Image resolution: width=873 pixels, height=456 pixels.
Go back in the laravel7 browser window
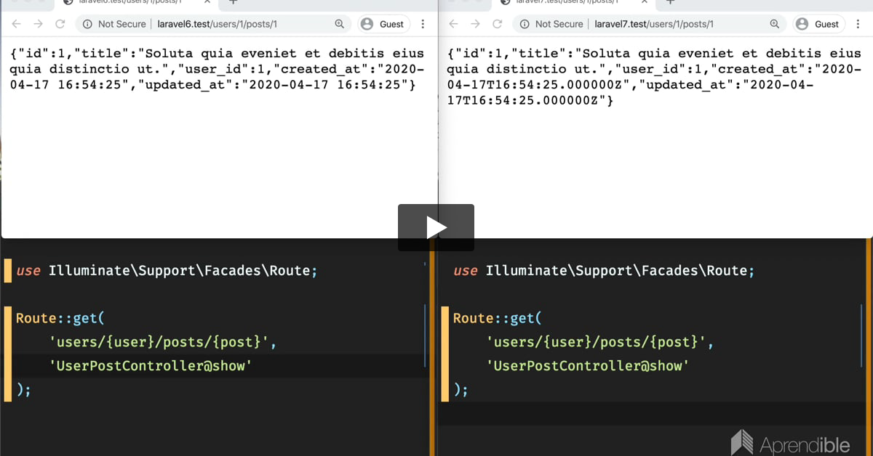coord(453,24)
